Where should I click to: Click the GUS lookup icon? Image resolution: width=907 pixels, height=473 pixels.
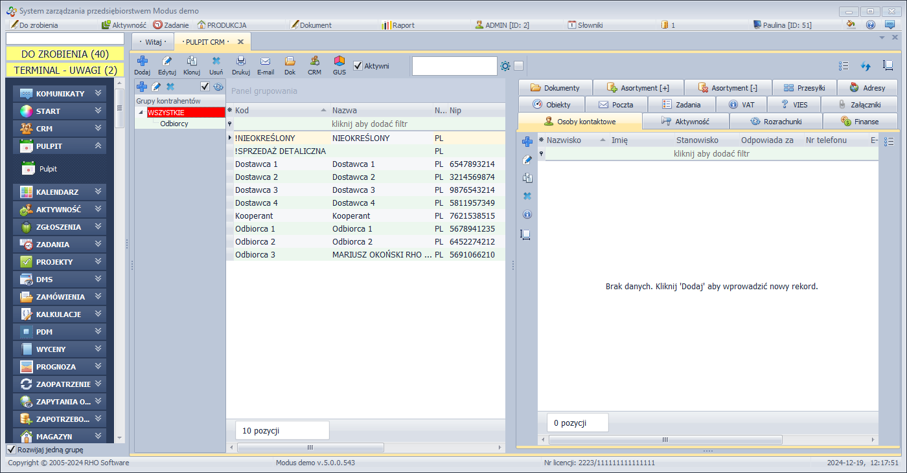339,61
